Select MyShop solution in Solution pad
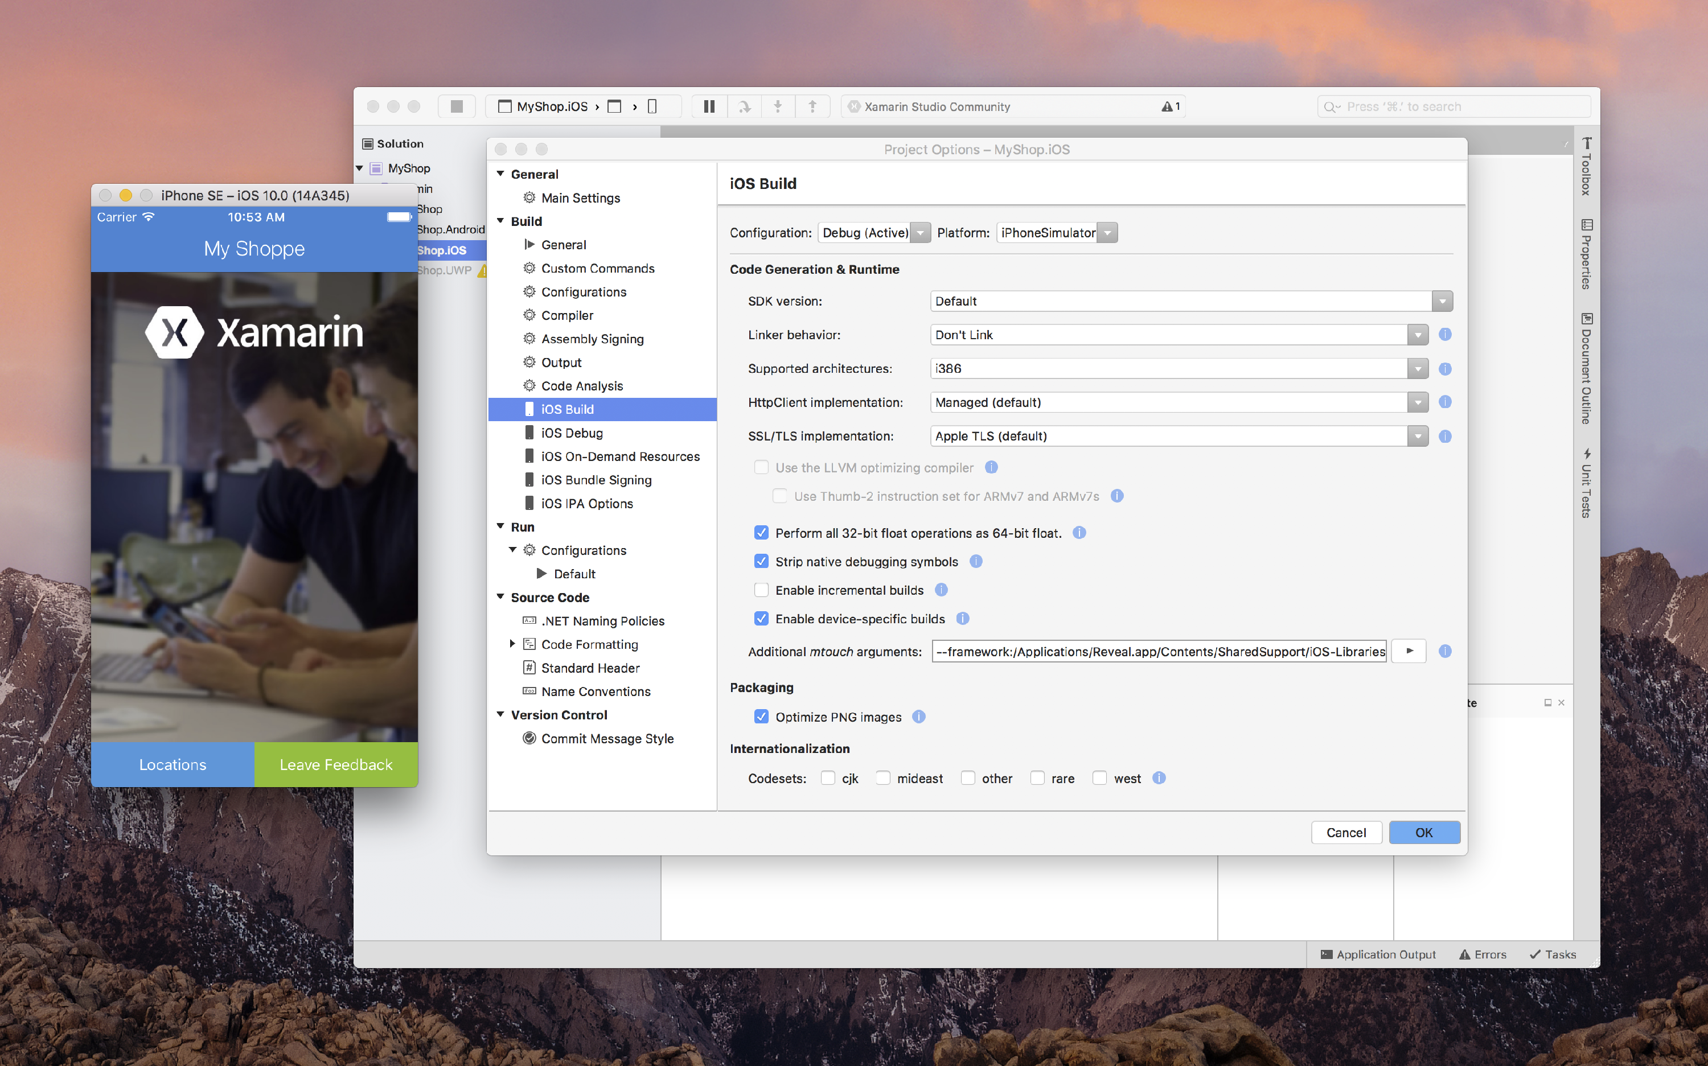1708x1066 pixels. coord(408,168)
